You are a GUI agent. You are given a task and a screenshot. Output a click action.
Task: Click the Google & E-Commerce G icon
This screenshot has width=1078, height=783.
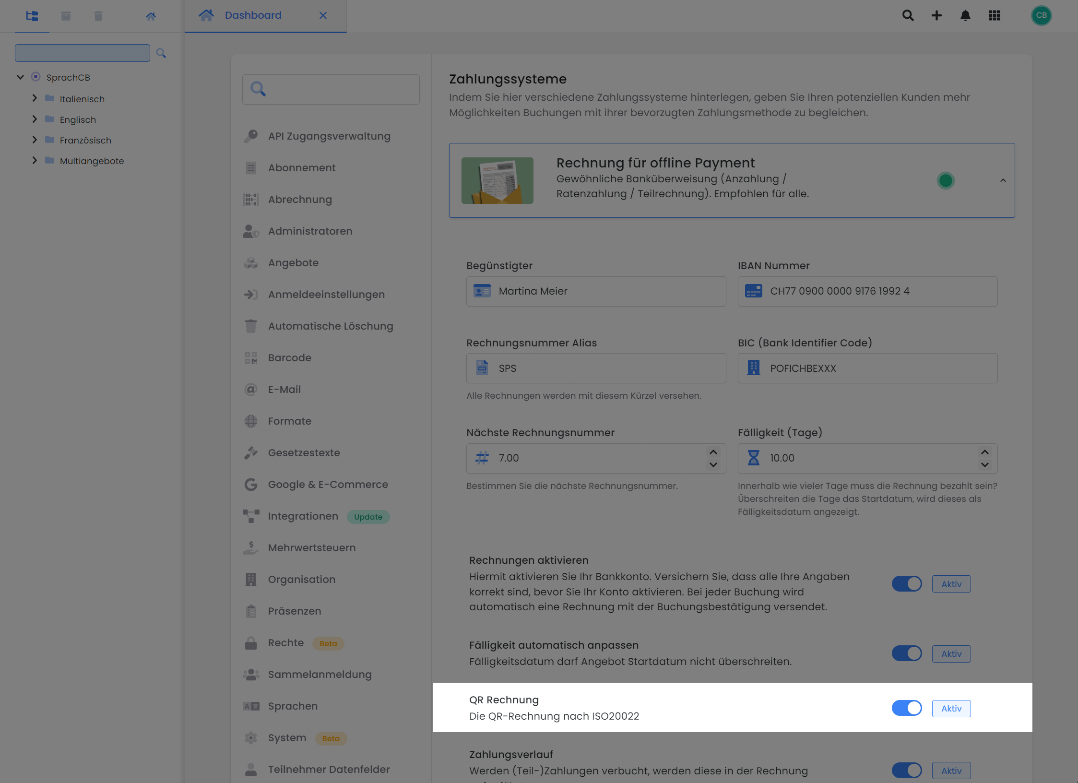(251, 484)
